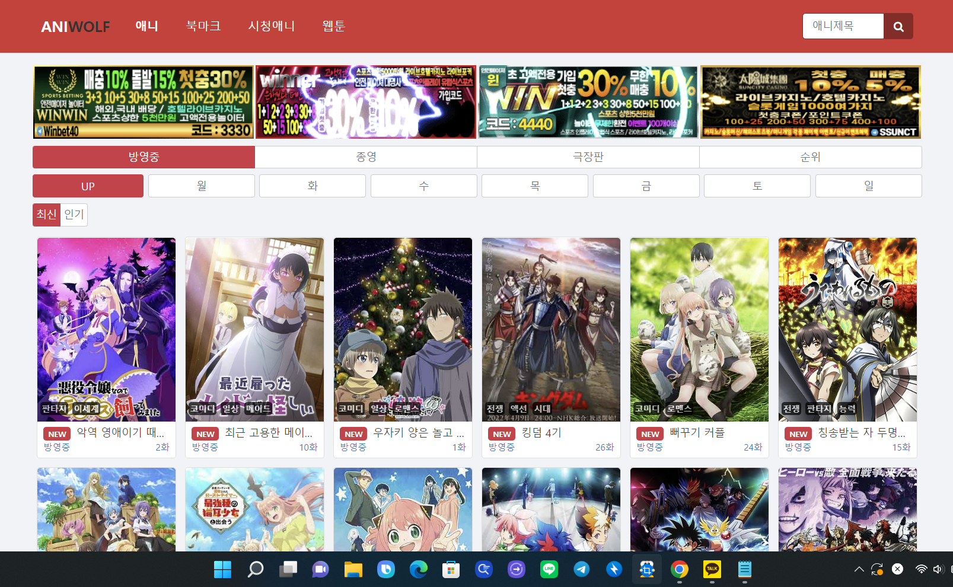Open the 북마크 menu
The height and width of the screenshot is (587, 953).
203,26
